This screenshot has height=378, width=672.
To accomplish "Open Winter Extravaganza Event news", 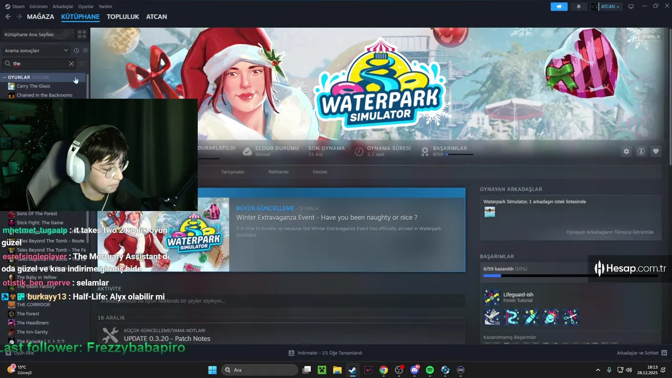I will [327, 217].
